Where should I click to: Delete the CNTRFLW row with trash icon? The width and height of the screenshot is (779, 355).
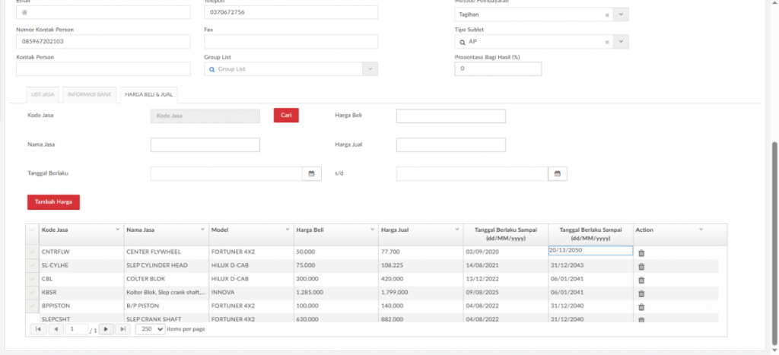pyautogui.click(x=641, y=253)
